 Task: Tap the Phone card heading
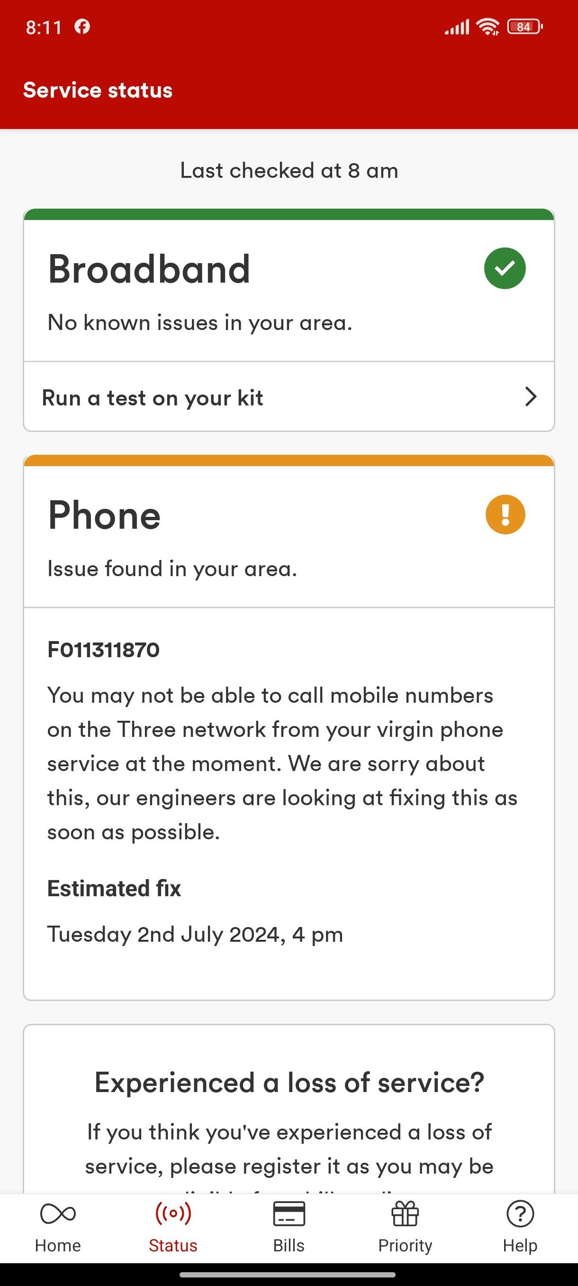104,515
